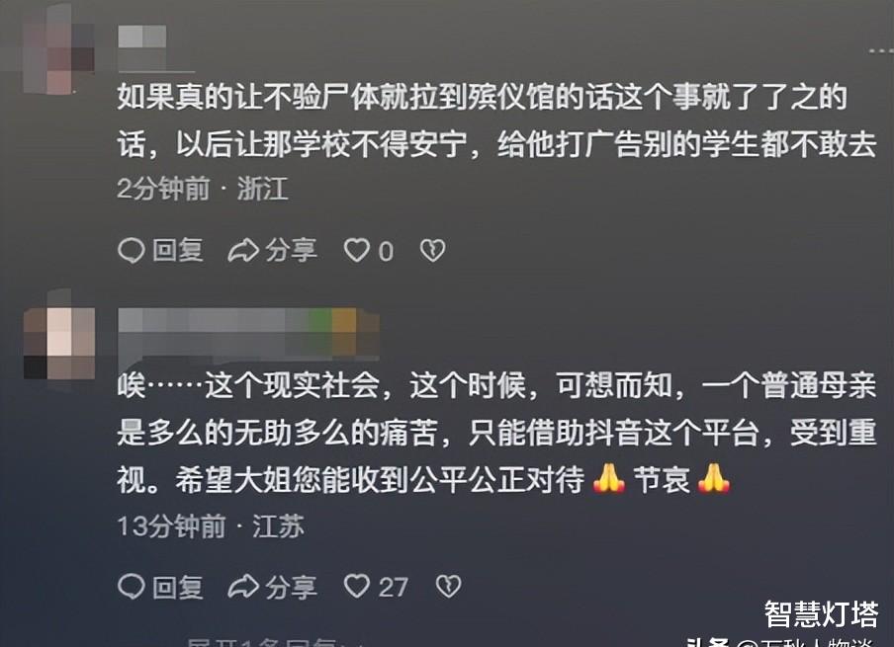
Task: Click the second commenter's blurred username
Action: 248,334
